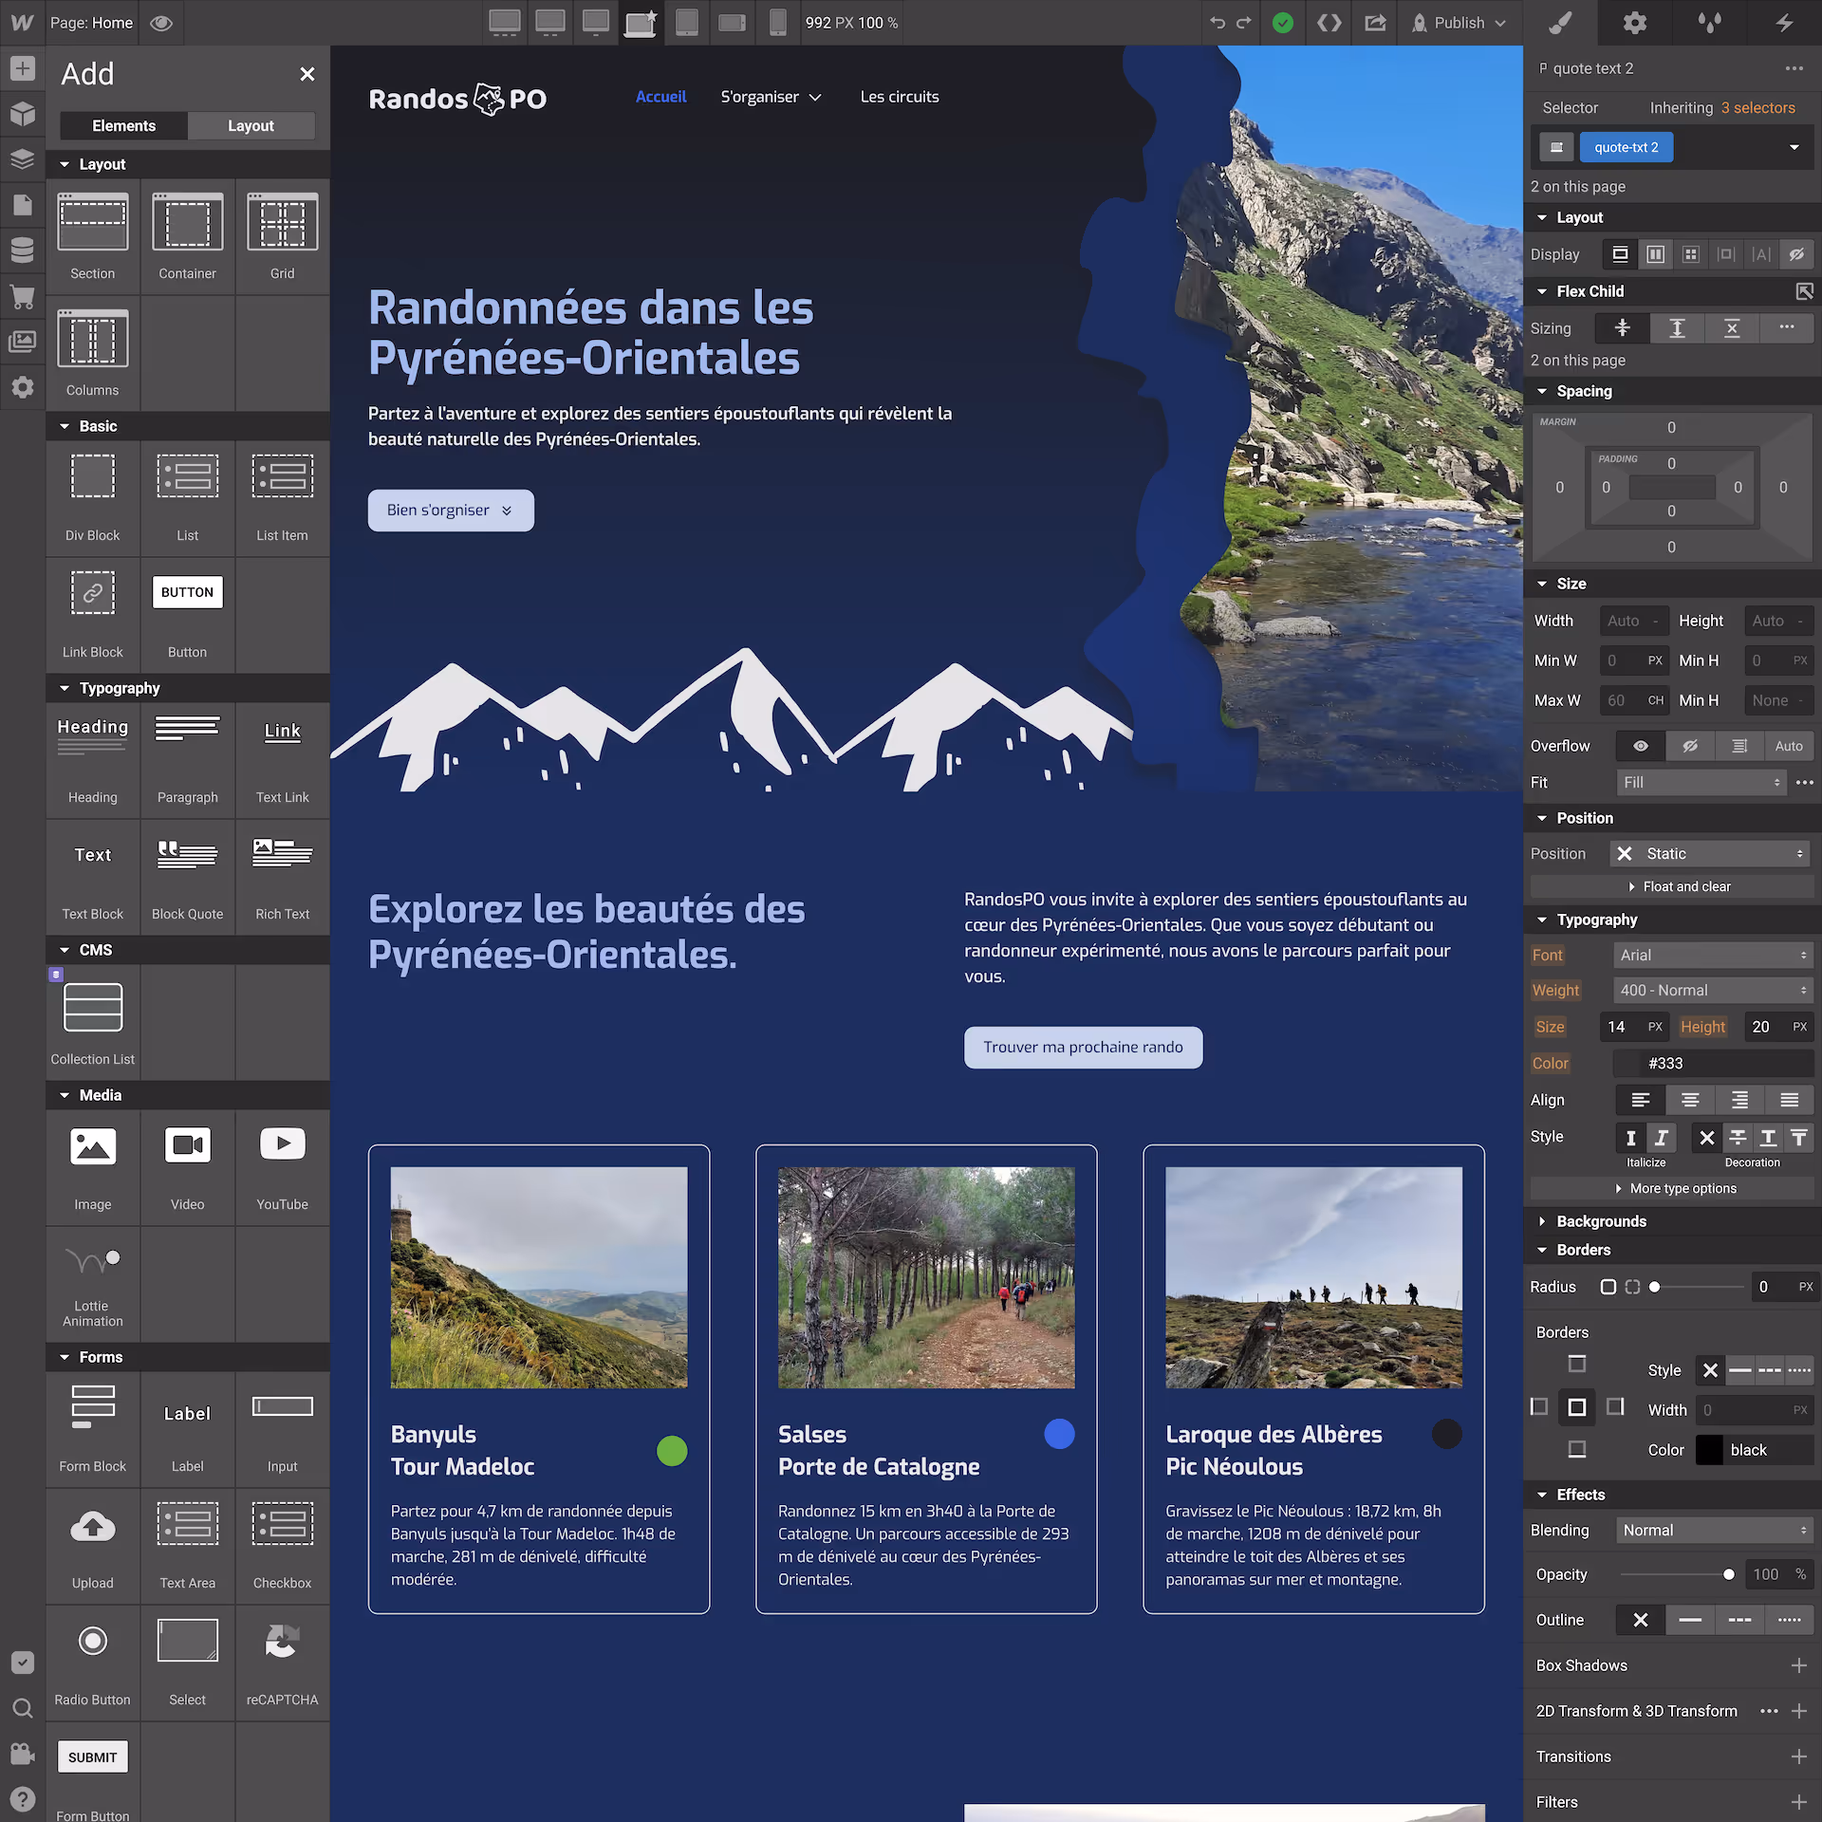The image size is (1822, 1822).
Task: Open the Font dropdown showing Arial
Action: point(1713,955)
